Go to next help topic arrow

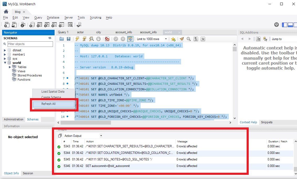(250, 39)
